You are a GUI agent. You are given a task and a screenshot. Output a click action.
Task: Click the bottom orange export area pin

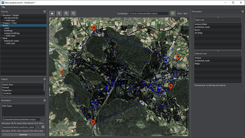[x=93, y=122]
